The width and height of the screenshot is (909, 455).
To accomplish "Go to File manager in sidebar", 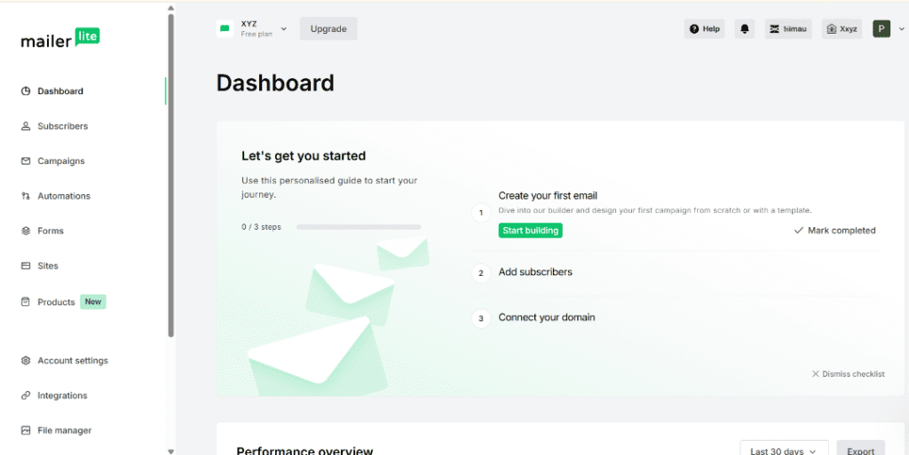I will tap(64, 431).
